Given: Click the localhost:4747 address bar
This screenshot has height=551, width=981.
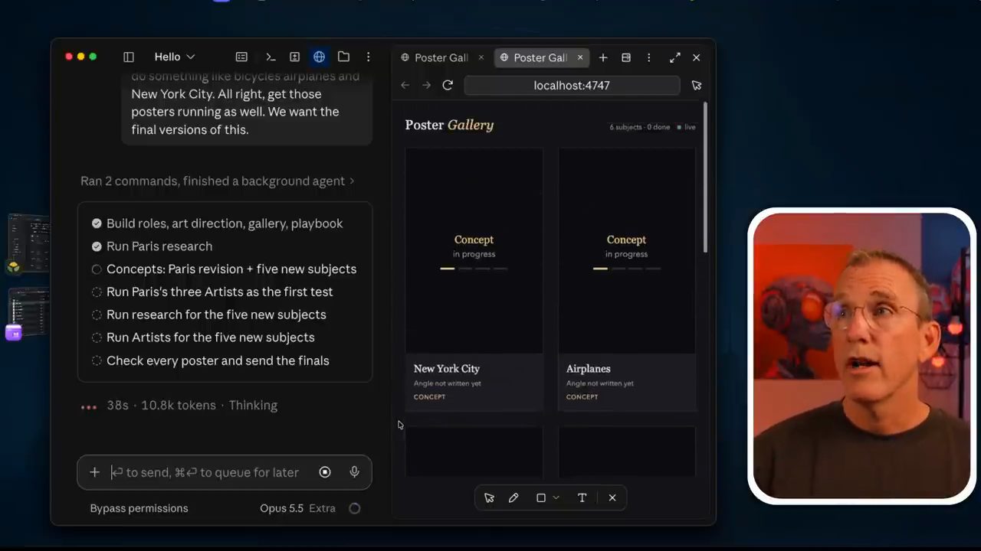Looking at the screenshot, I should coord(572,85).
